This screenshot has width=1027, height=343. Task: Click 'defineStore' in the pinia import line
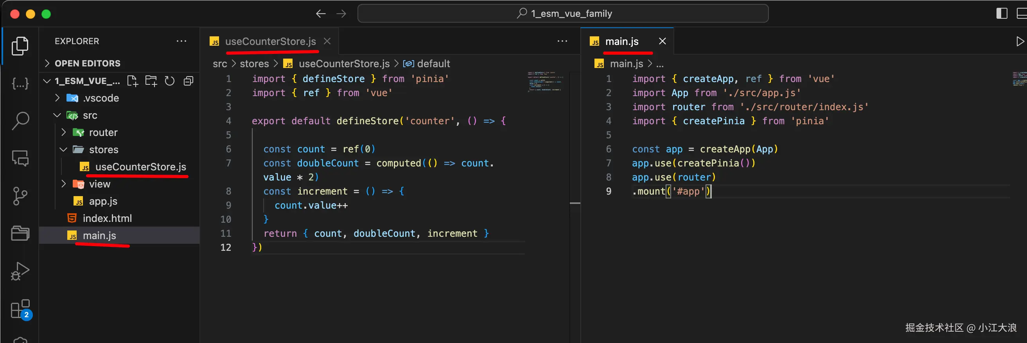(333, 79)
